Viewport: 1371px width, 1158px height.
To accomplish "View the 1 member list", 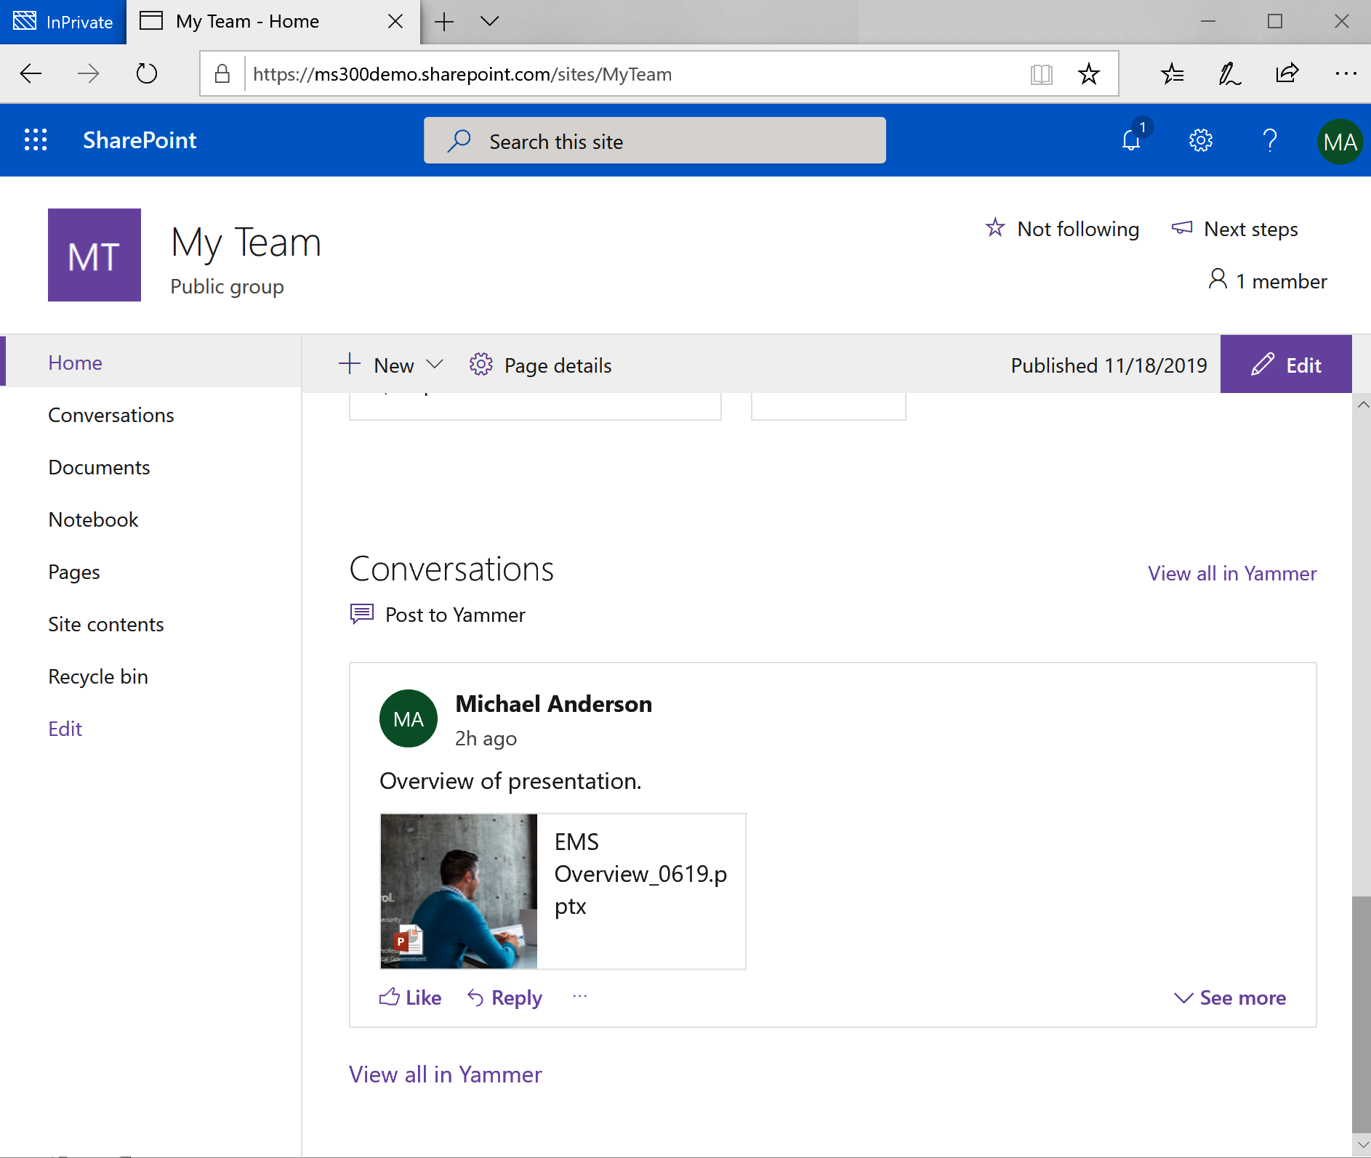I will [1267, 280].
